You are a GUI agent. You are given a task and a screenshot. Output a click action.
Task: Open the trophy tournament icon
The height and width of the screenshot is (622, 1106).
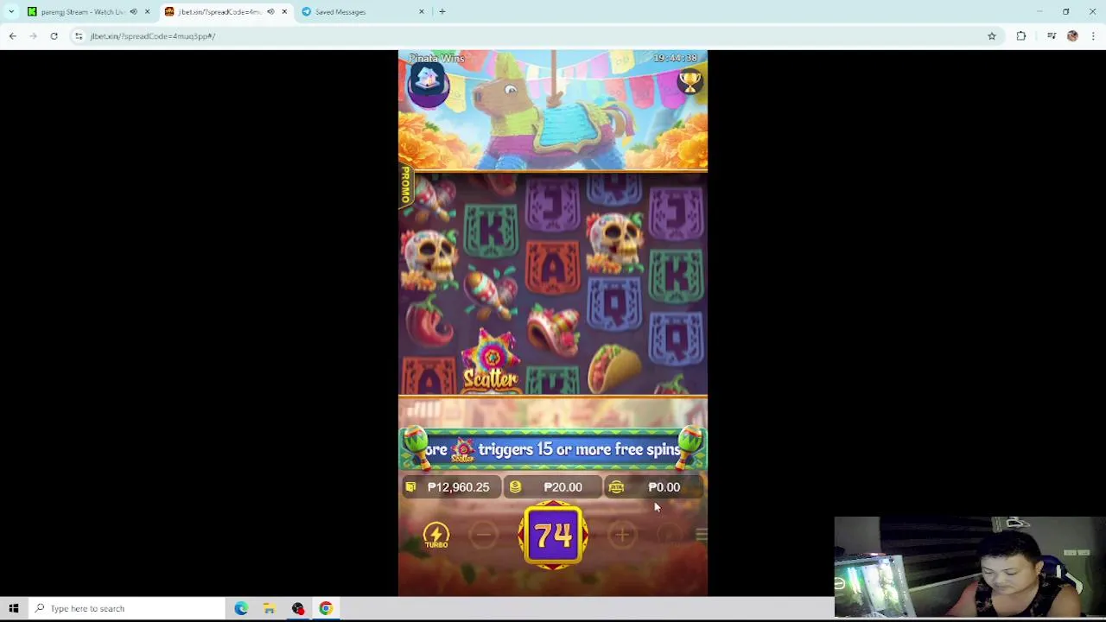(690, 81)
